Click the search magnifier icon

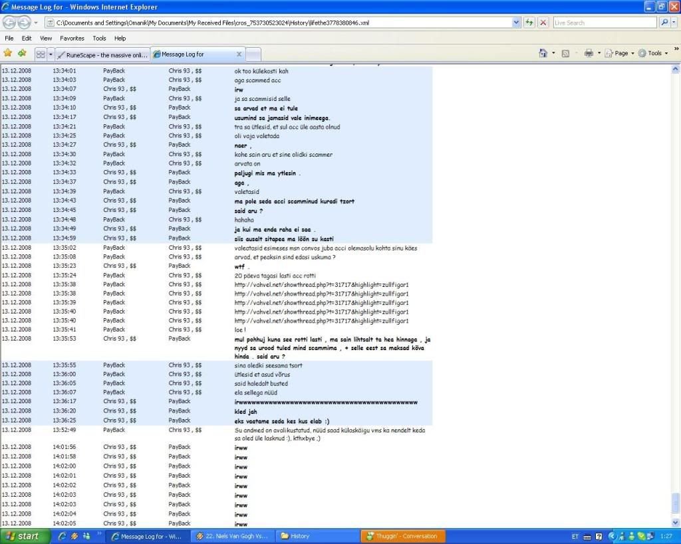[x=664, y=23]
